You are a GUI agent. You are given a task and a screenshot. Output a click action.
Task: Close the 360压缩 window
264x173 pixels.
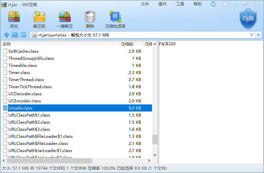click(x=257, y=4)
